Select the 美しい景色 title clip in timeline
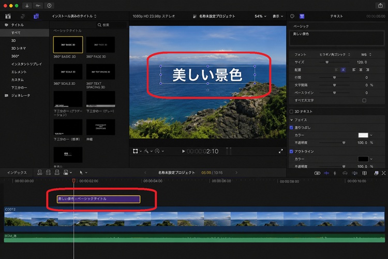The width and height of the screenshot is (388, 259). [x=98, y=199]
